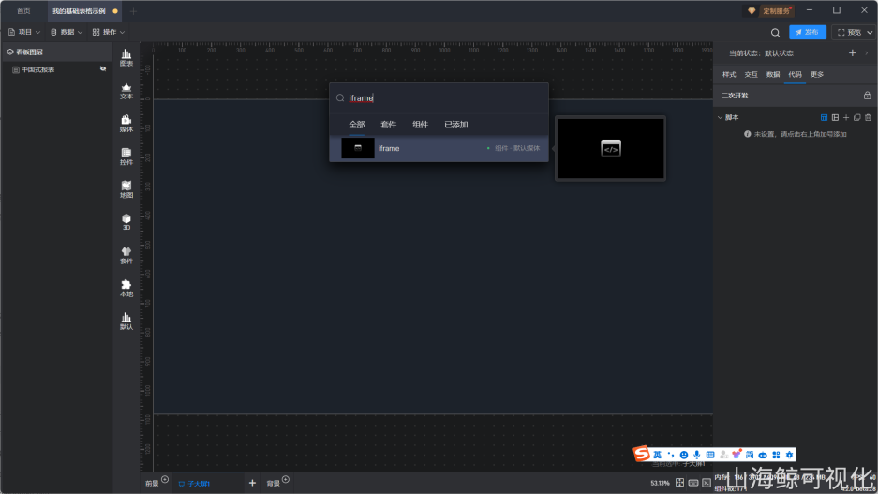Click the 53.13% zoom percentage

click(x=661, y=483)
